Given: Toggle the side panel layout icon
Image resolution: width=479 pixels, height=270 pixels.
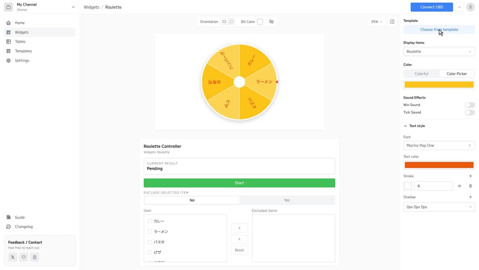Looking at the screenshot, I should [x=392, y=22].
